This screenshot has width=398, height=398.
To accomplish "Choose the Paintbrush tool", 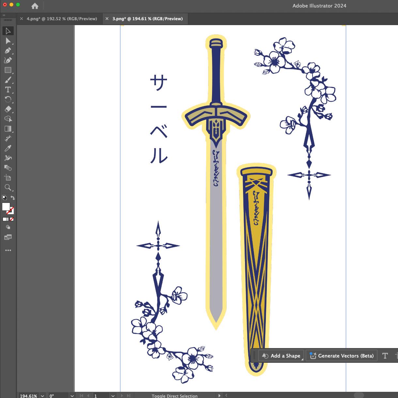I will click(8, 80).
